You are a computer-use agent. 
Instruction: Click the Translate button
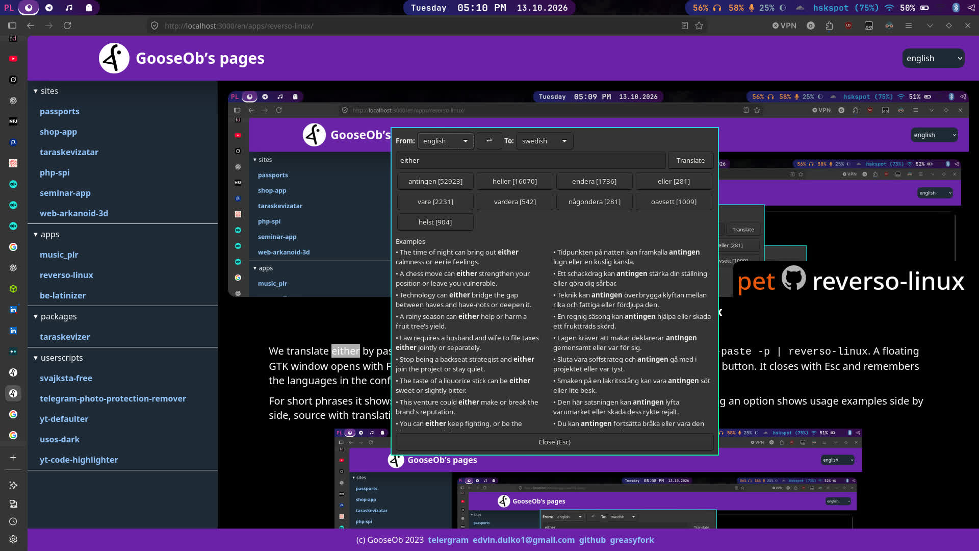[x=690, y=160]
